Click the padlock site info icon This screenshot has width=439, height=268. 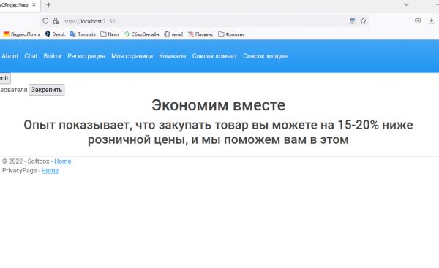[x=56, y=21]
